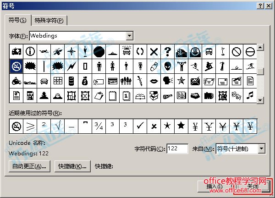Select the greater-than-or-equal symbol in recent symbols

tap(30, 126)
